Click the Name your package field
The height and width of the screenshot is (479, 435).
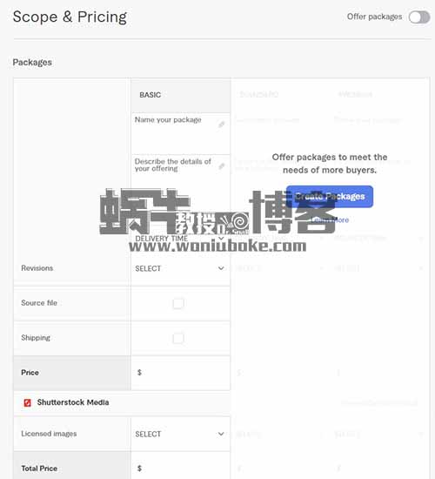[180, 133]
